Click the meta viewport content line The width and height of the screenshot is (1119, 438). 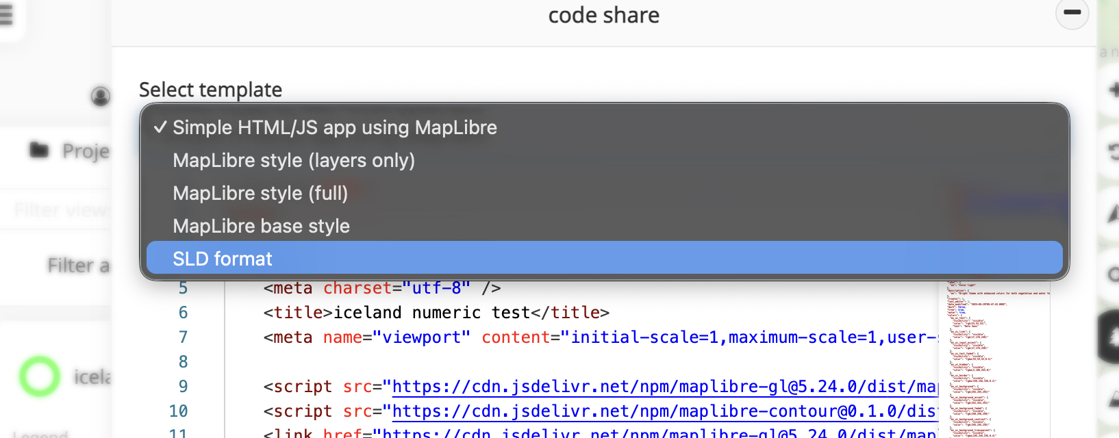point(601,337)
